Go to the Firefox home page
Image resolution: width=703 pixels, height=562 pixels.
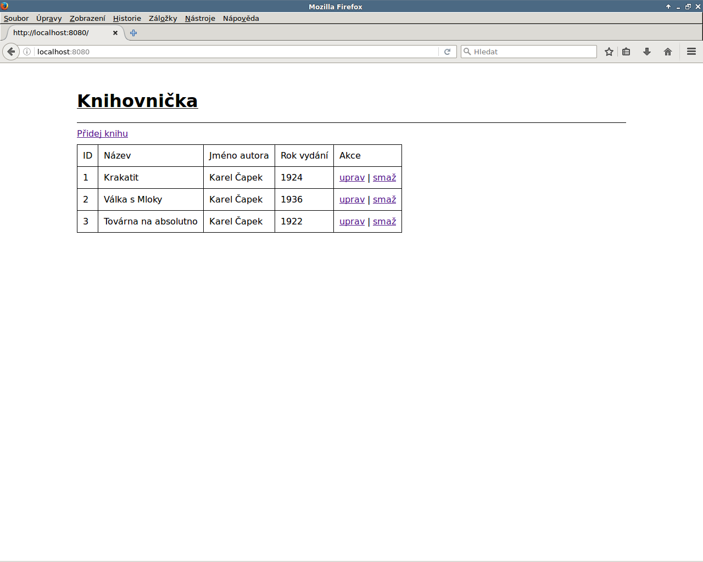668,52
